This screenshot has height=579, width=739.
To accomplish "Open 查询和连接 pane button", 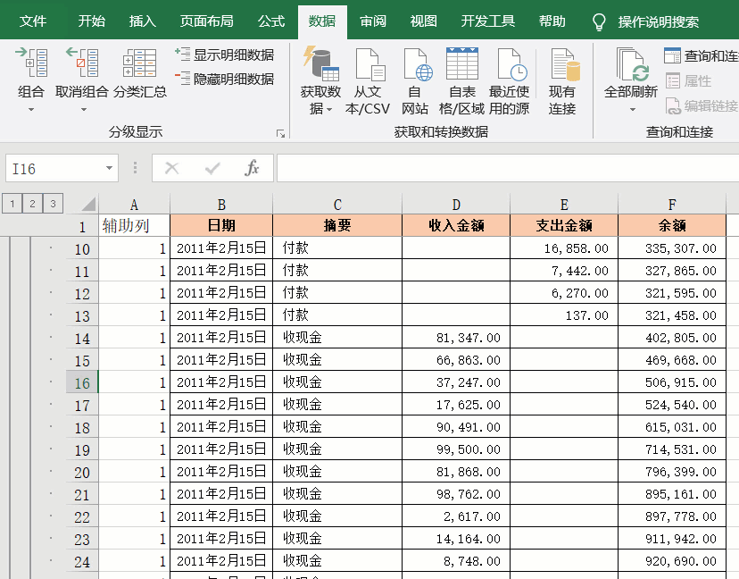I will (701, 55).
